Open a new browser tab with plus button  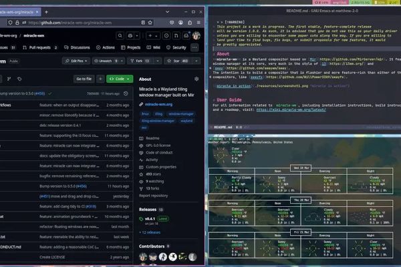coord(46,12)
